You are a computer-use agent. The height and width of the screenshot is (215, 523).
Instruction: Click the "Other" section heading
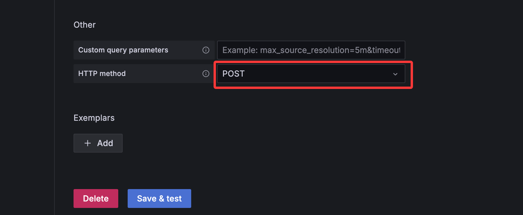point(85,25)
